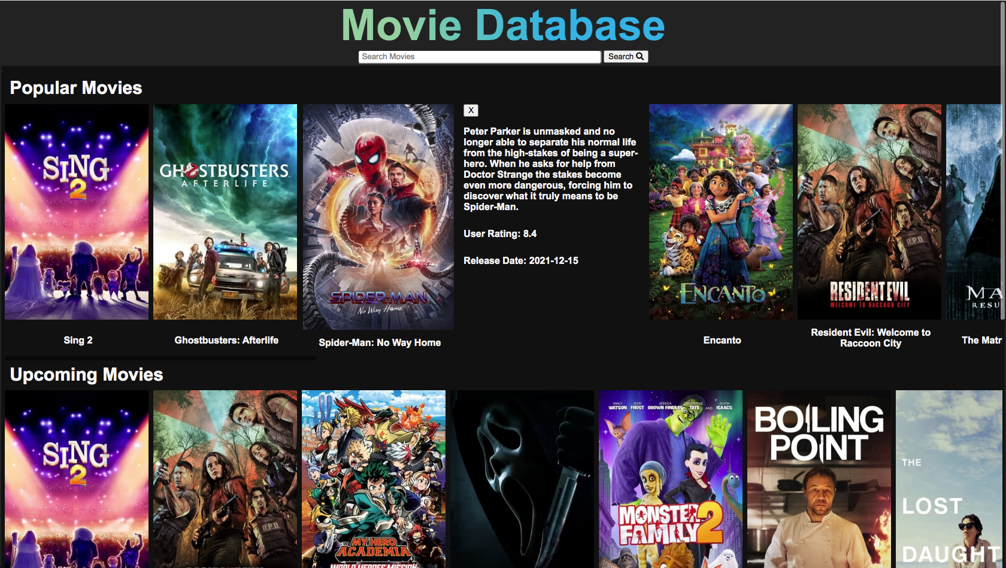Close the Spider-Man details panel
The width and height of the screenshot is (1006, 568).
point(471,110)
